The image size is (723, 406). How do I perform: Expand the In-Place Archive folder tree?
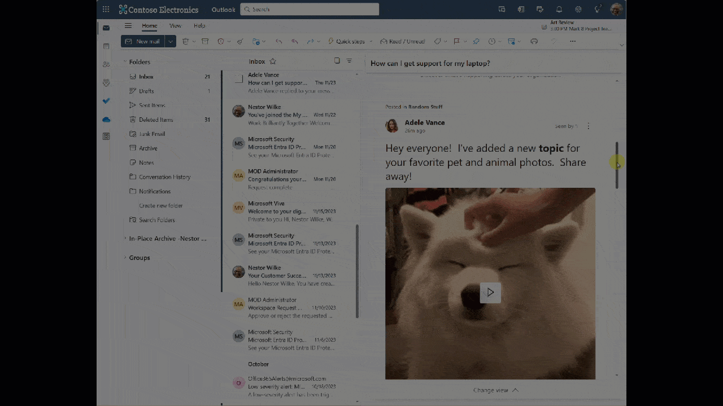(x=125, y=239)
